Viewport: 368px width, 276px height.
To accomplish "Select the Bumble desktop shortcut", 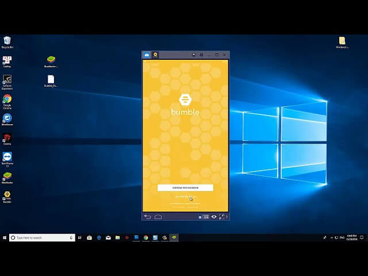I will [x=7, y=197].
